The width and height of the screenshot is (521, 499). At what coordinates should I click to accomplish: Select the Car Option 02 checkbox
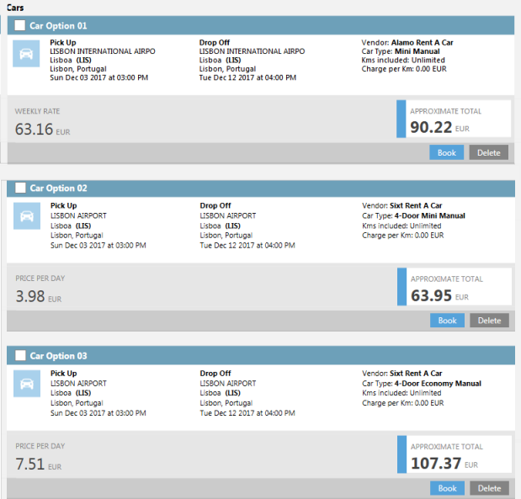20,188
